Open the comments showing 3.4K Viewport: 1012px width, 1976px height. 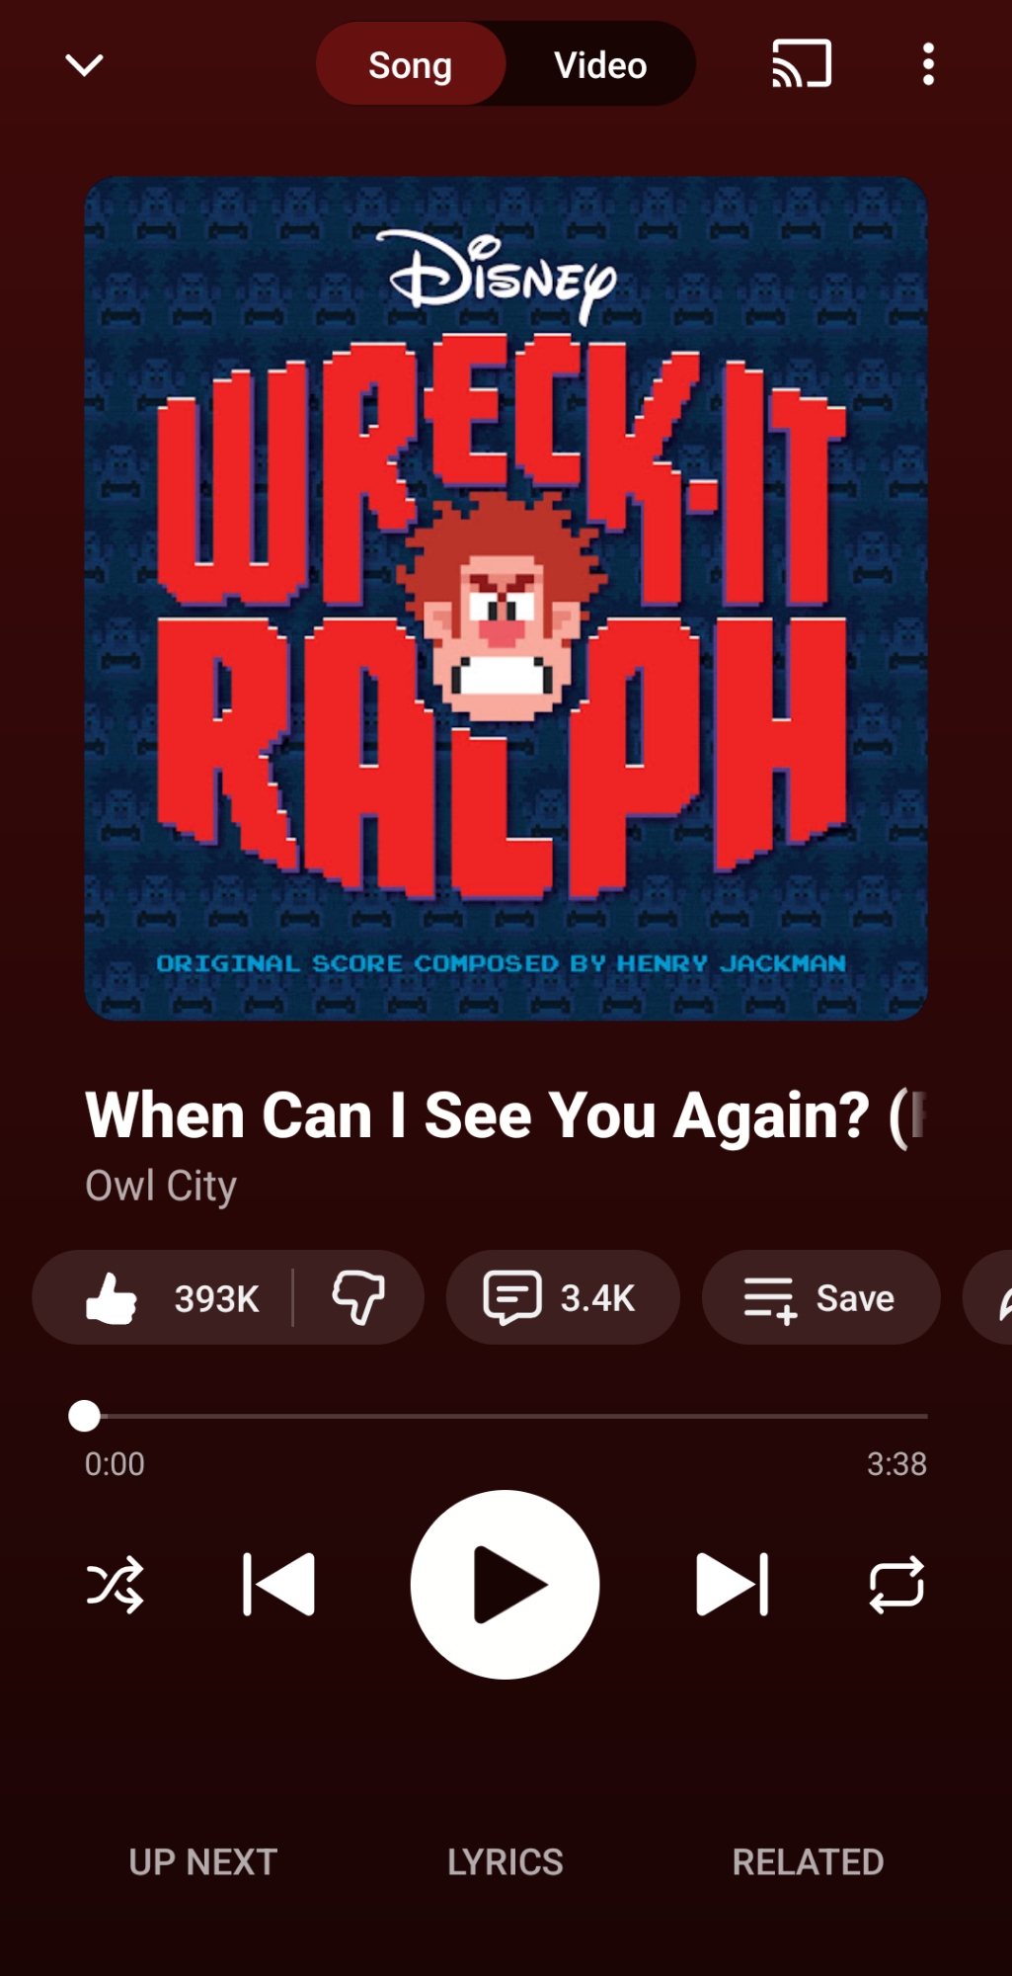[563, 1297]
